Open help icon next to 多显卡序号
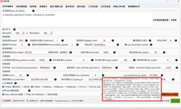181x109 pixels. 176,40
